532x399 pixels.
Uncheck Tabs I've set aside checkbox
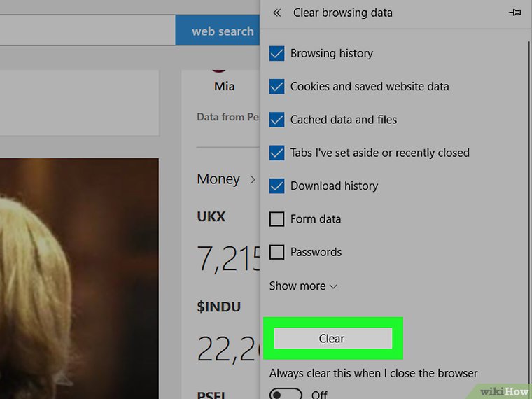[277, 153]
